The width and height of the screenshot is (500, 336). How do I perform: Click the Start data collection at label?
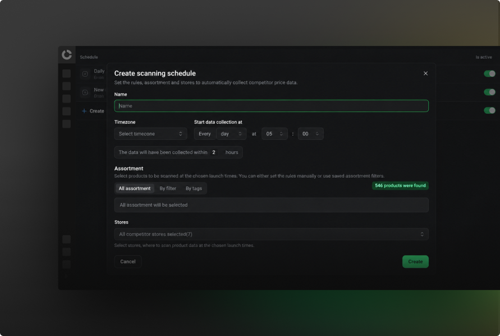[218, 122]
